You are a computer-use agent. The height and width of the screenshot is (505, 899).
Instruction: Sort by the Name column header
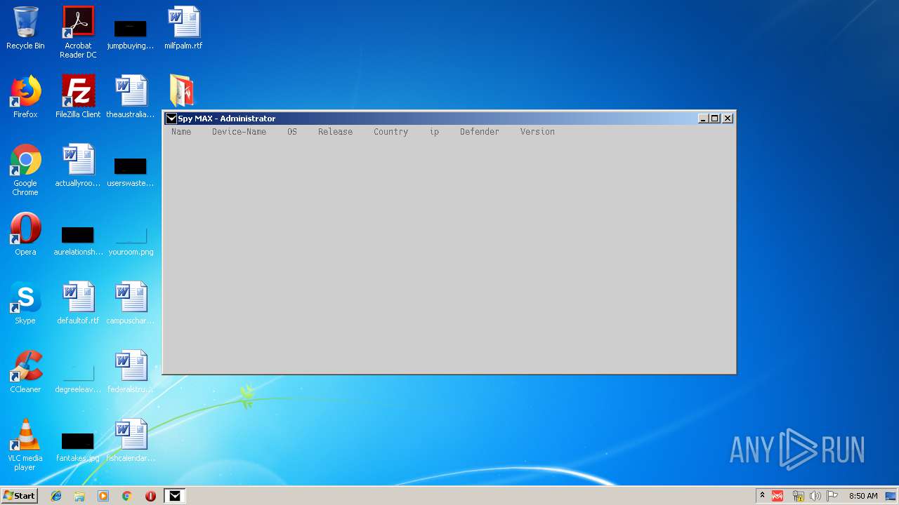coord(181,132)
